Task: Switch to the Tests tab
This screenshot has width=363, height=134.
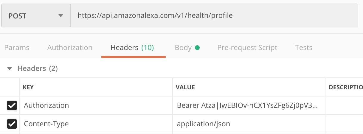Action: pyautogui.click(x=303, y=48)
